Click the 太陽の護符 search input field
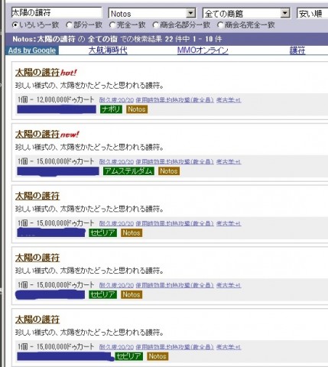The image size is (328, 367). point(57,12)
